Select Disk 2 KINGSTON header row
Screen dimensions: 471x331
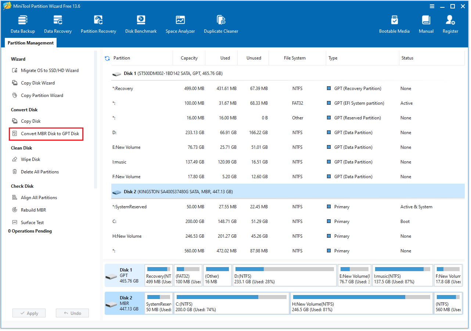[x=288, y=192]
